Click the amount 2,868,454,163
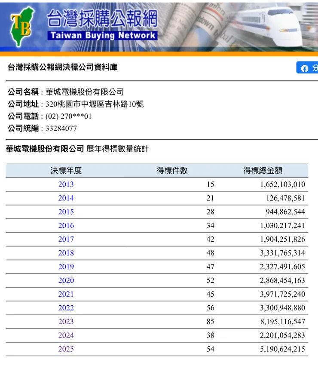 282,280
